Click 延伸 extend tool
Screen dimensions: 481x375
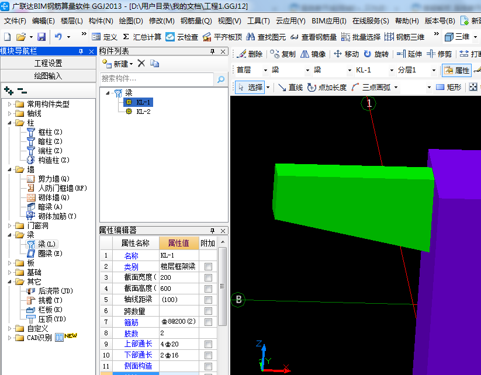tap(409, 54)
